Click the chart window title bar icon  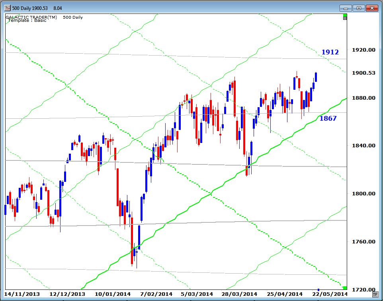coord(8,8)
